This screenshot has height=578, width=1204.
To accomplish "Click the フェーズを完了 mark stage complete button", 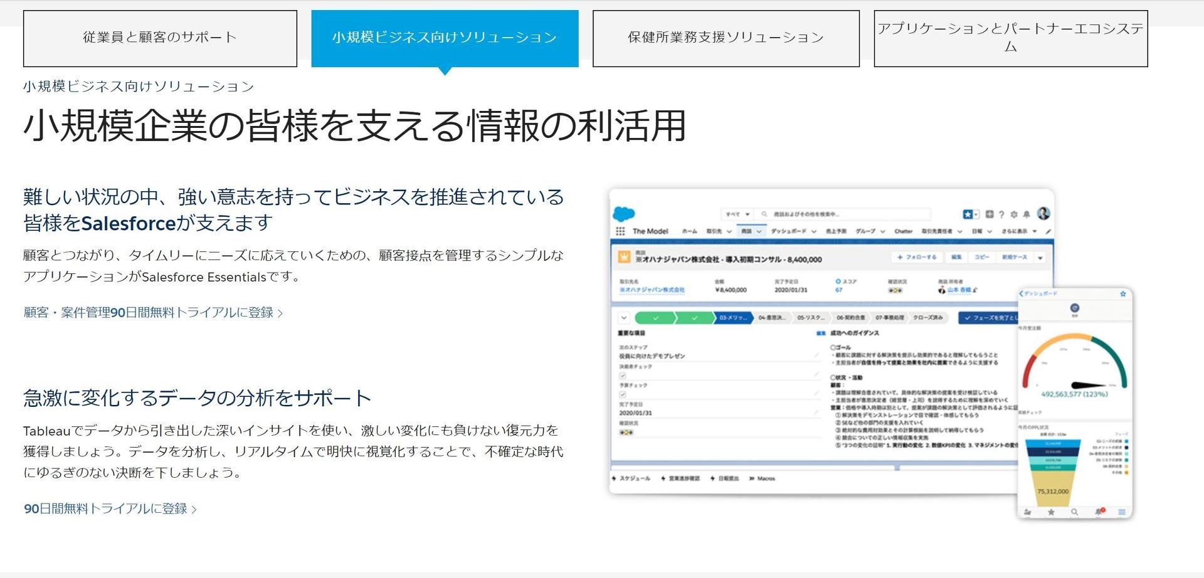I will 988,318.
